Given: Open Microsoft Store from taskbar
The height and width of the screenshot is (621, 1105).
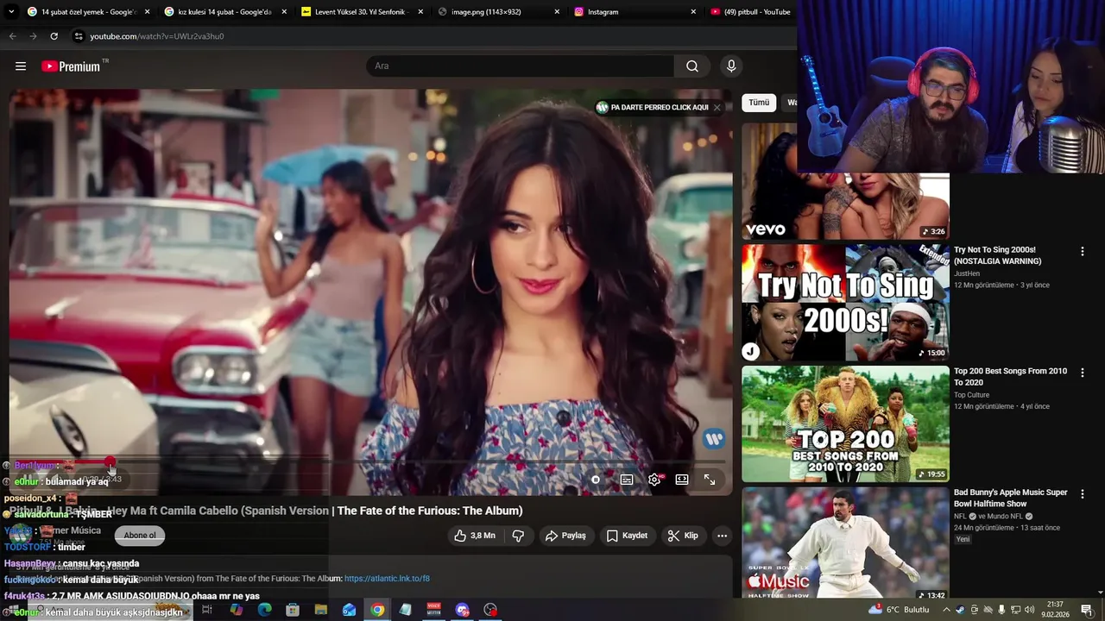Looking at the screenshot, I should [x=293, y=610].
